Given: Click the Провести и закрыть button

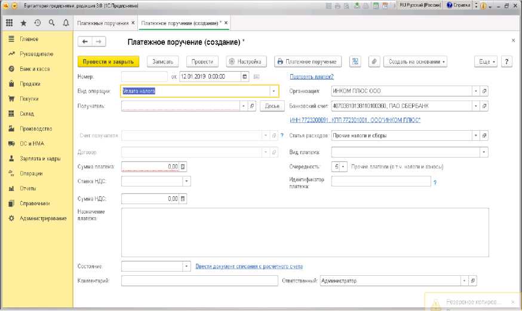Looking at the screenshot, I should [x=109, y=61].
